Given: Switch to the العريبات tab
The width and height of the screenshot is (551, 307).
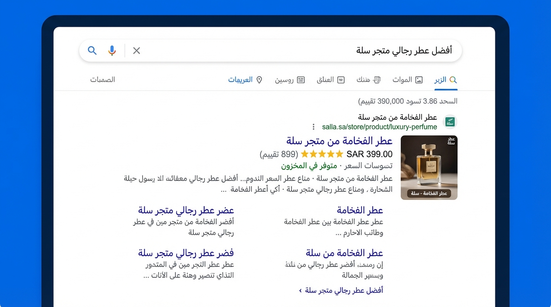Looking at the screenshot, I should pyautogui.click(x=241, y=80).
